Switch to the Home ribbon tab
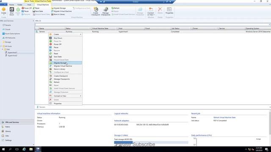Image resolution: width=271 pixels, height=152 pixels. (x=11, y=5)
